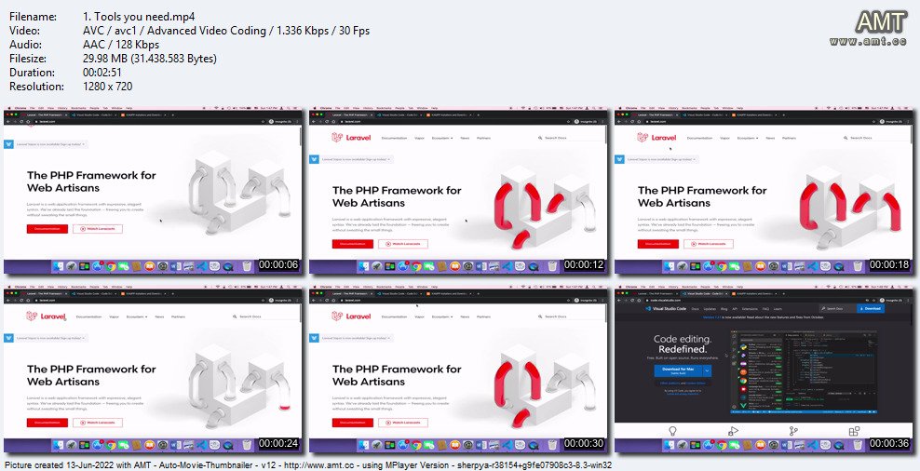Screen dimensions: 920x471
Task: Click the top-right blue Download button, 00:00:36 thumbnail
Action: pyautogui.click(x=871, y=308)
